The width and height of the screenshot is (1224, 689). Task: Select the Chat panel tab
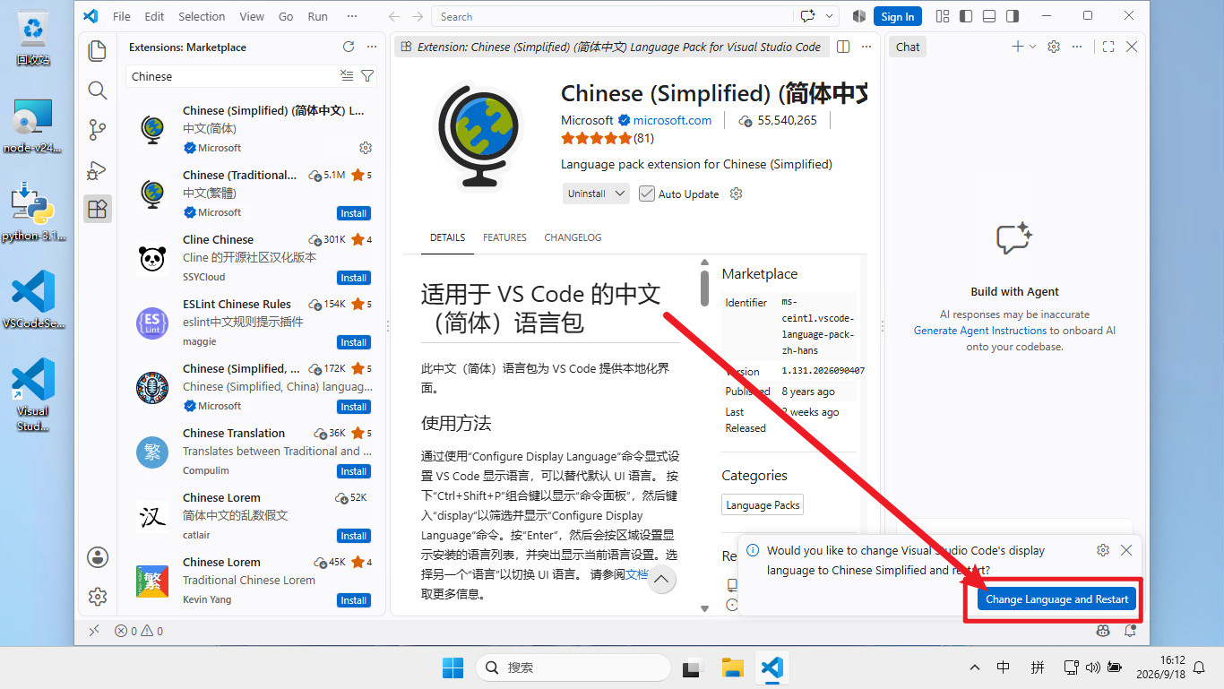(x=908, y=47)
